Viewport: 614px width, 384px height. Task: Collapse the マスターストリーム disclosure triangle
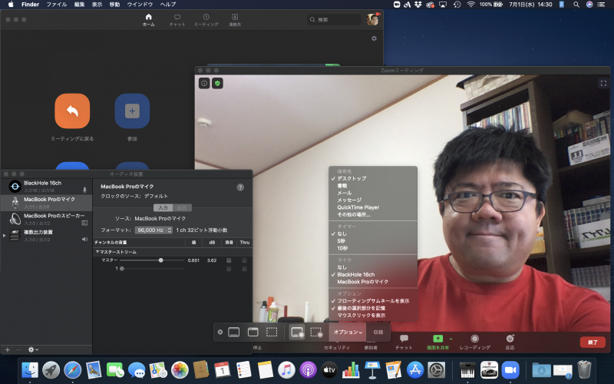(x=97, y=252)
